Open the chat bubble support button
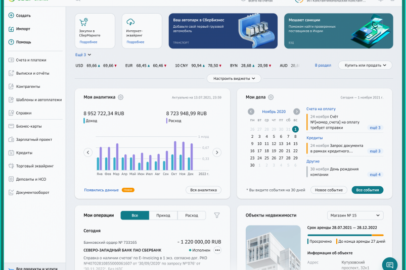The image size is (406, 270). (389, 264)
